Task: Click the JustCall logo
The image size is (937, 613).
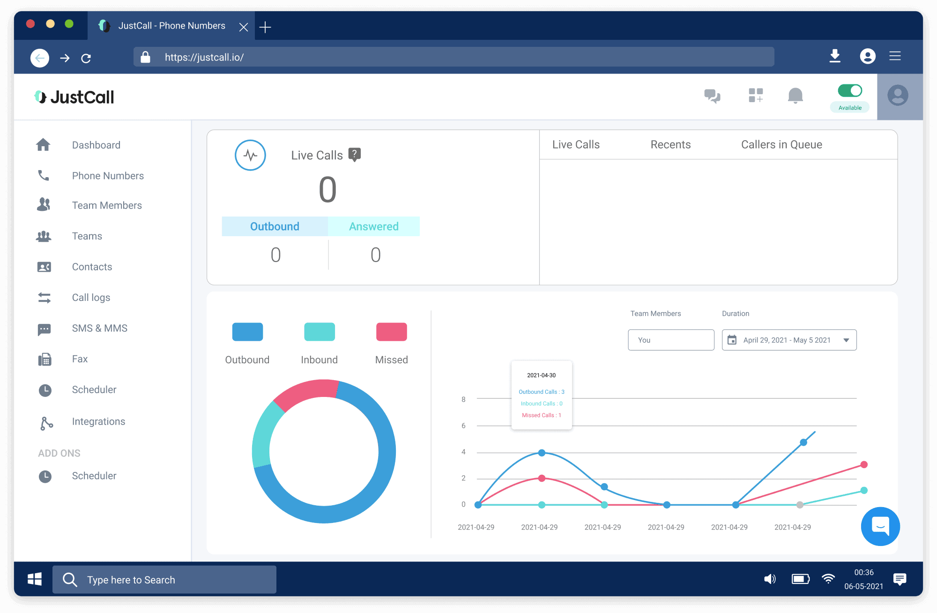Action: 74,97
